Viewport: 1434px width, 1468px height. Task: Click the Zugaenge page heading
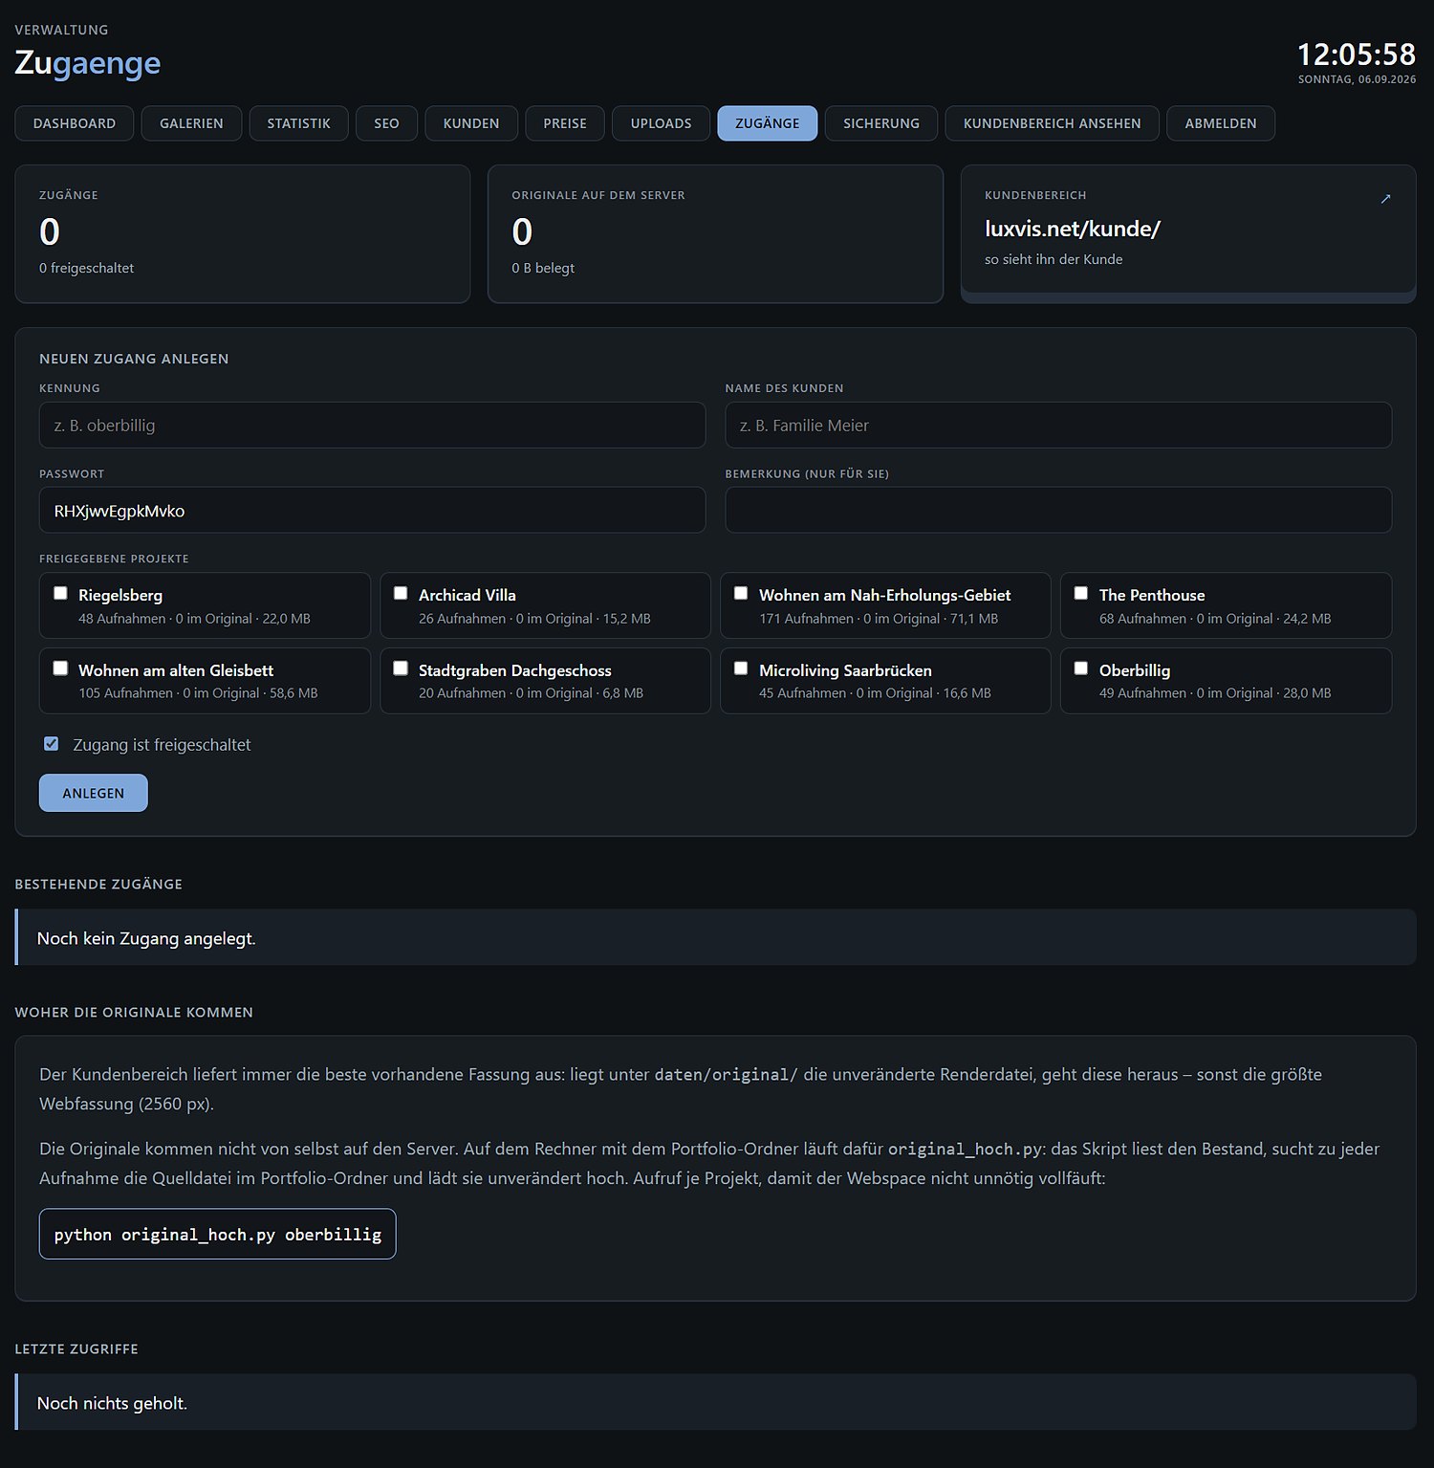(88, 63)
